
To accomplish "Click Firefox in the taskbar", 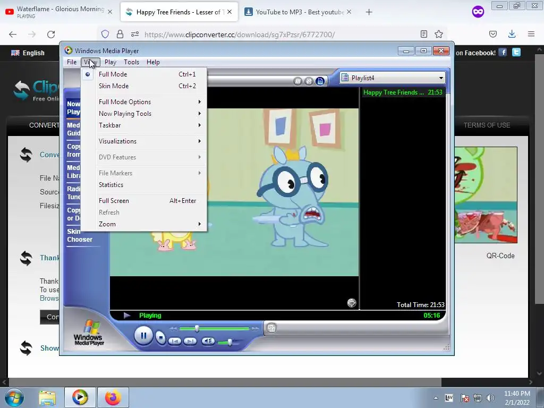I will [113, 397].
